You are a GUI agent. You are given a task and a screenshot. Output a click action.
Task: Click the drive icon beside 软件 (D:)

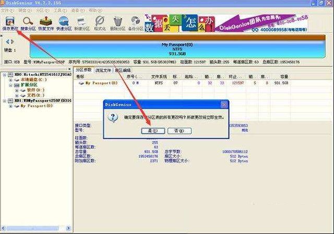point(23,90)
